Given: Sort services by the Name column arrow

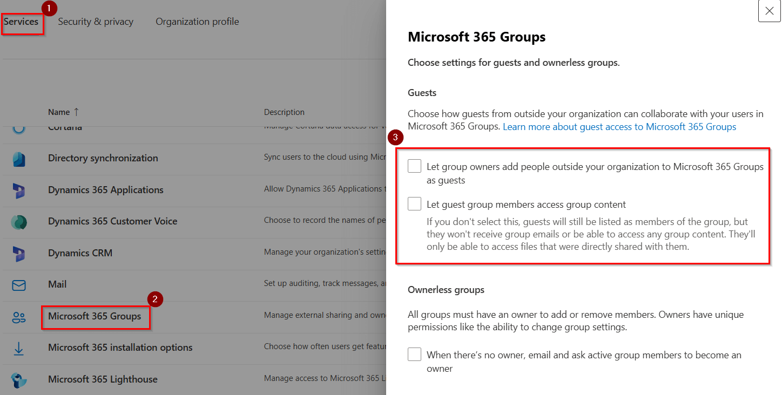Looking at the screenshot, I should click(x=76, y=112).
